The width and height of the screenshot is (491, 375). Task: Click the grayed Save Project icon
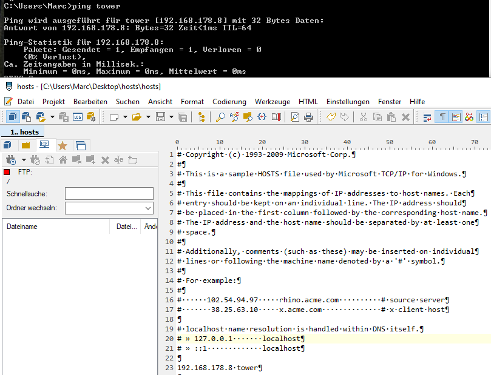tap(64, 117)
